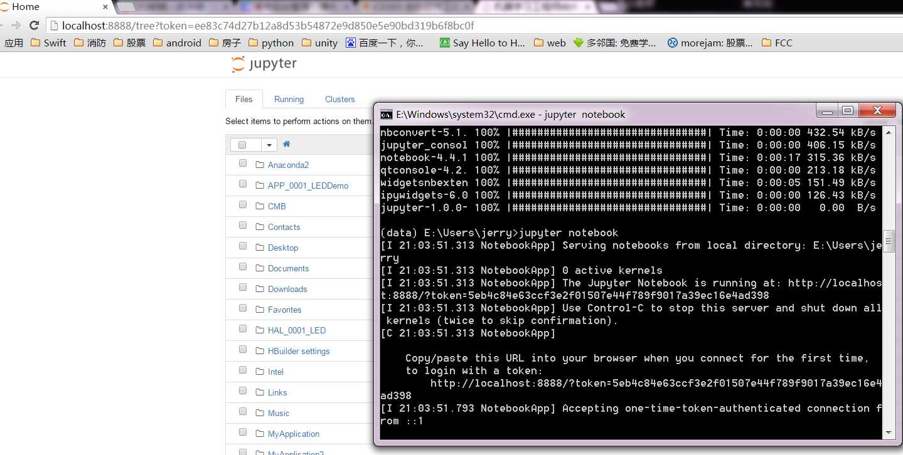Open the Swift bookmarks folder
Viewport: 903px width, 455px height.
[x=48, y=43]
